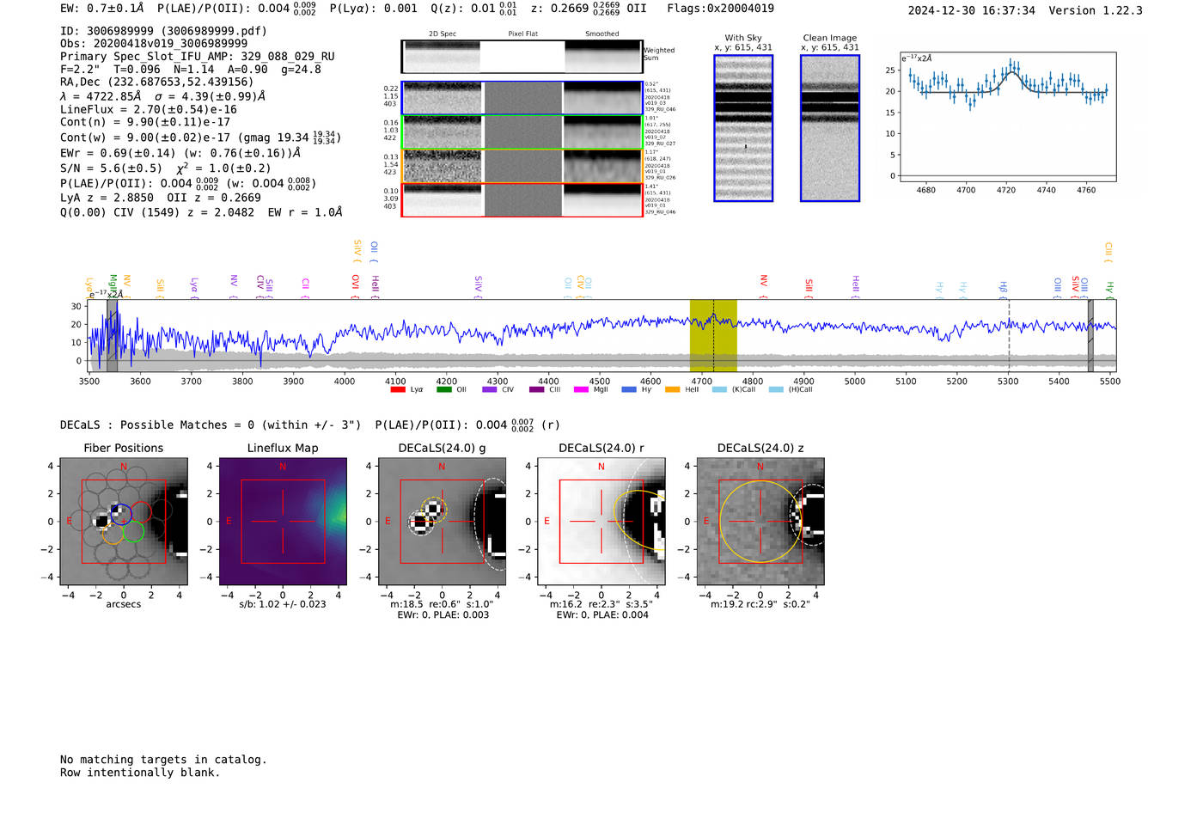1203x819 pixels.
Task: Click the Gaussian fit emission line plot
Action: (x=1007, y=117)
